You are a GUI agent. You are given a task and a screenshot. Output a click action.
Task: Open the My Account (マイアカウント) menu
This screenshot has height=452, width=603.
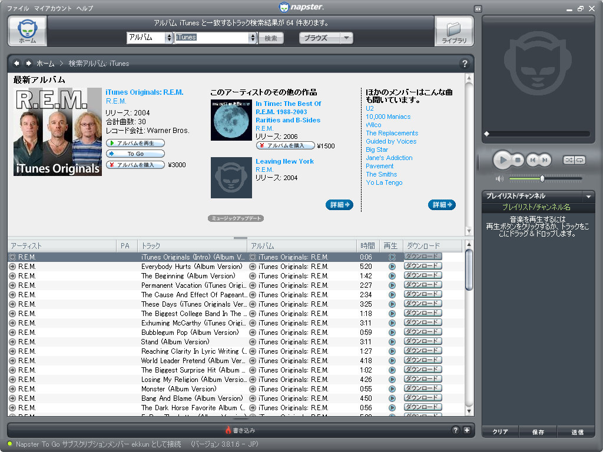point(52,8)
